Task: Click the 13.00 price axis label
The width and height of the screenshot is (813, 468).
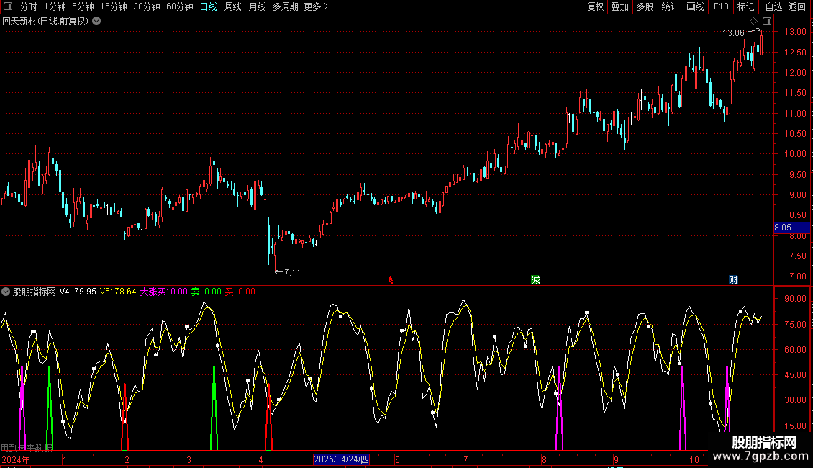Action: tap(795, 32)
